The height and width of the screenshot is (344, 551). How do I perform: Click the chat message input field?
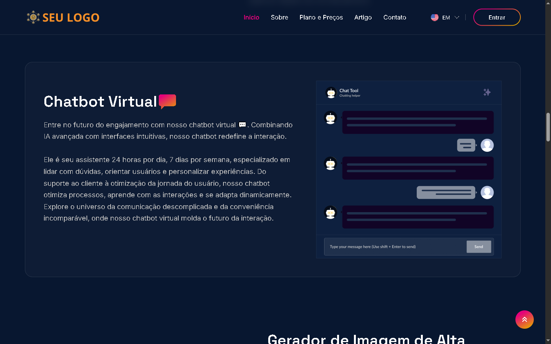pyautogui.click(x=395, y=247)
